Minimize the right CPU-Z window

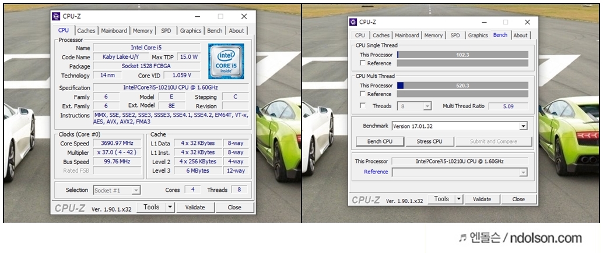[x=485, y=22]
